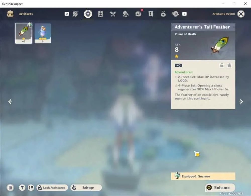
Task: Open the Gadgets tab with red notification
Action: [138, 14]
